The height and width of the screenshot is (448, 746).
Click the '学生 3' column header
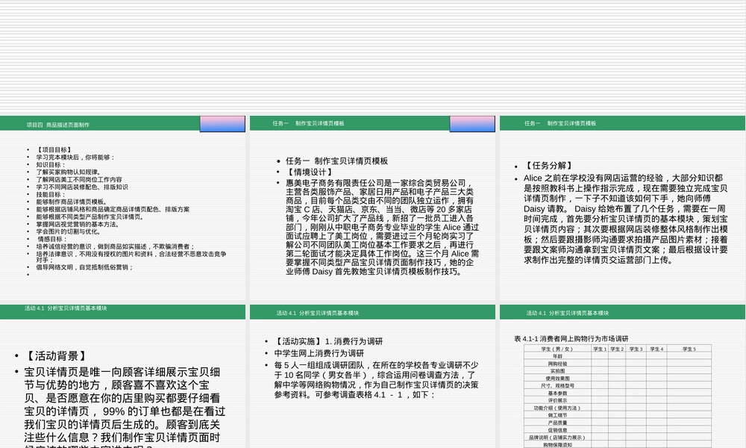click(x=636, y=349)
